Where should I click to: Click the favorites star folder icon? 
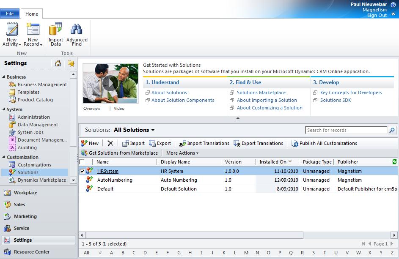coord(71,63)
